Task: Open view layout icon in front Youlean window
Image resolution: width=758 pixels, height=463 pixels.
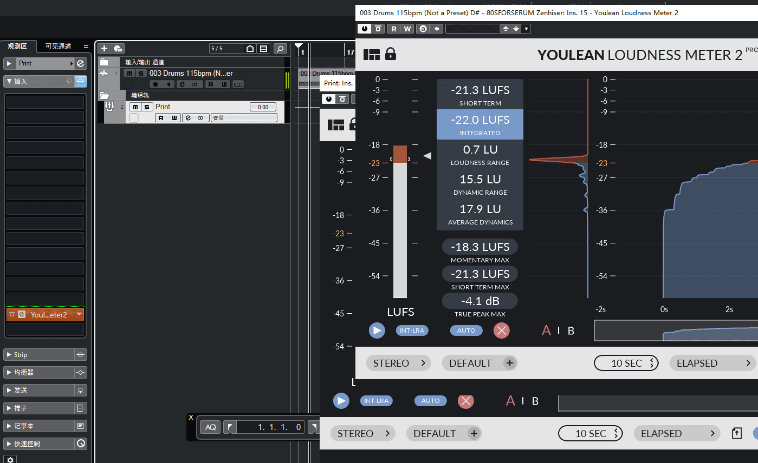Action: pyautogui.click(x=372, y=54)
